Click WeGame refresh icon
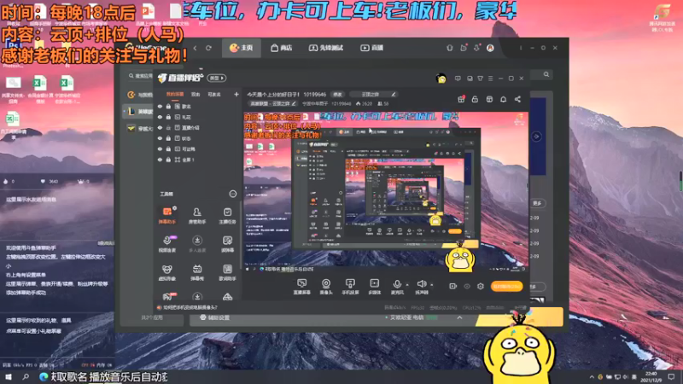The image size is (683, 384). [208, 48]
